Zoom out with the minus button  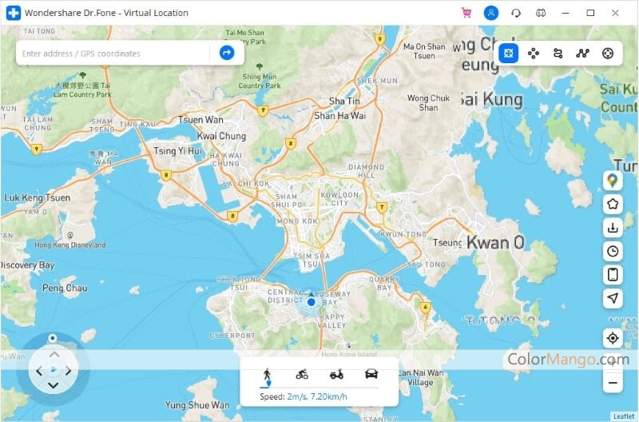[x=613, y=383]
